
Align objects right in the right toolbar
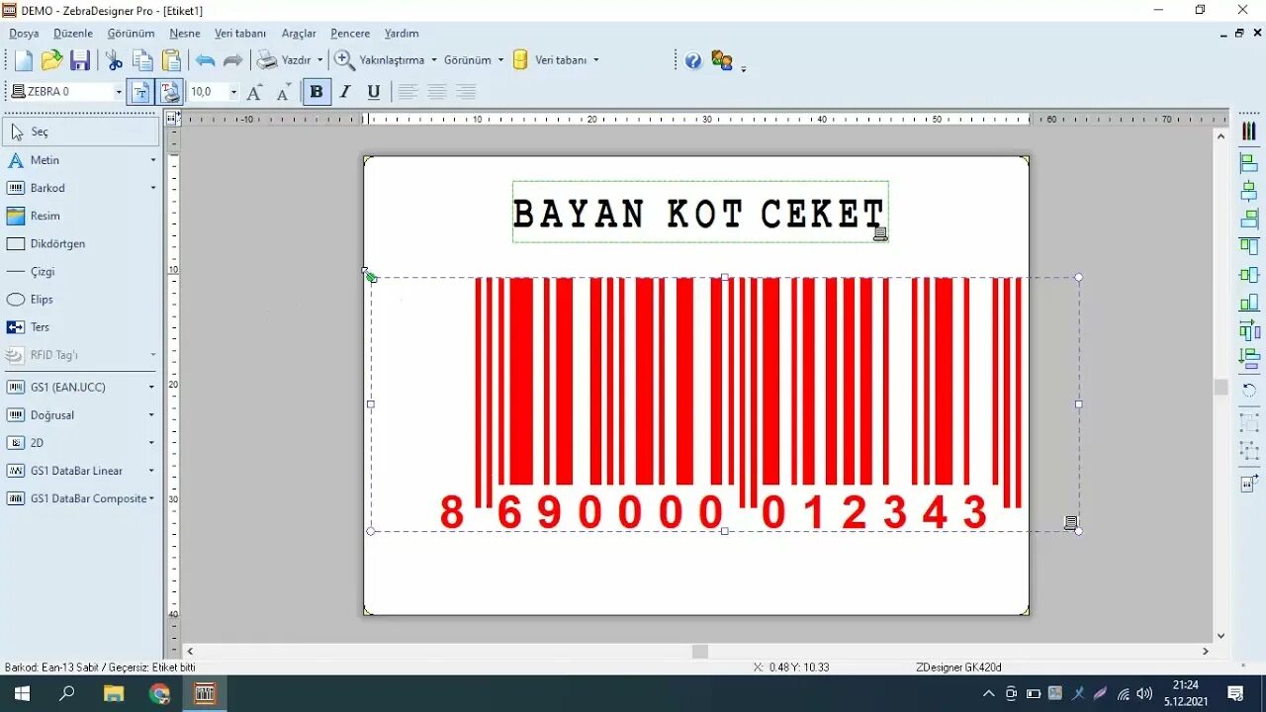coord(1249,219)
